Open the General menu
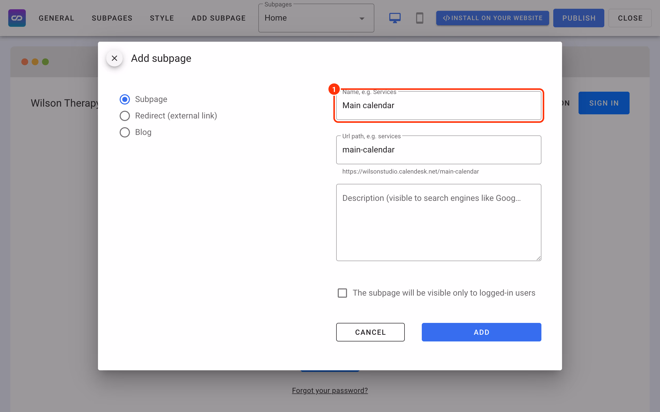This screenshot has height=412, width=660. [56, 18]
